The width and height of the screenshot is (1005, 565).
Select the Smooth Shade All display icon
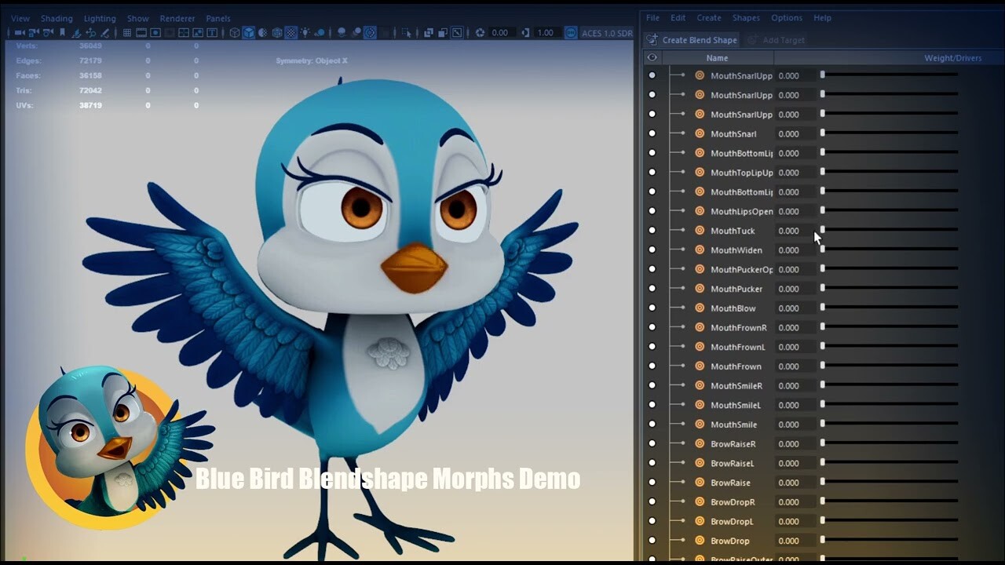pyautogui.click(x=249, y=33)
